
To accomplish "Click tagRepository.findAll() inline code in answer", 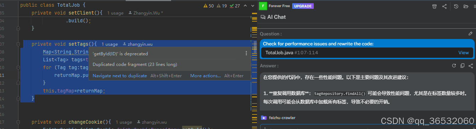I will point(340,94).
